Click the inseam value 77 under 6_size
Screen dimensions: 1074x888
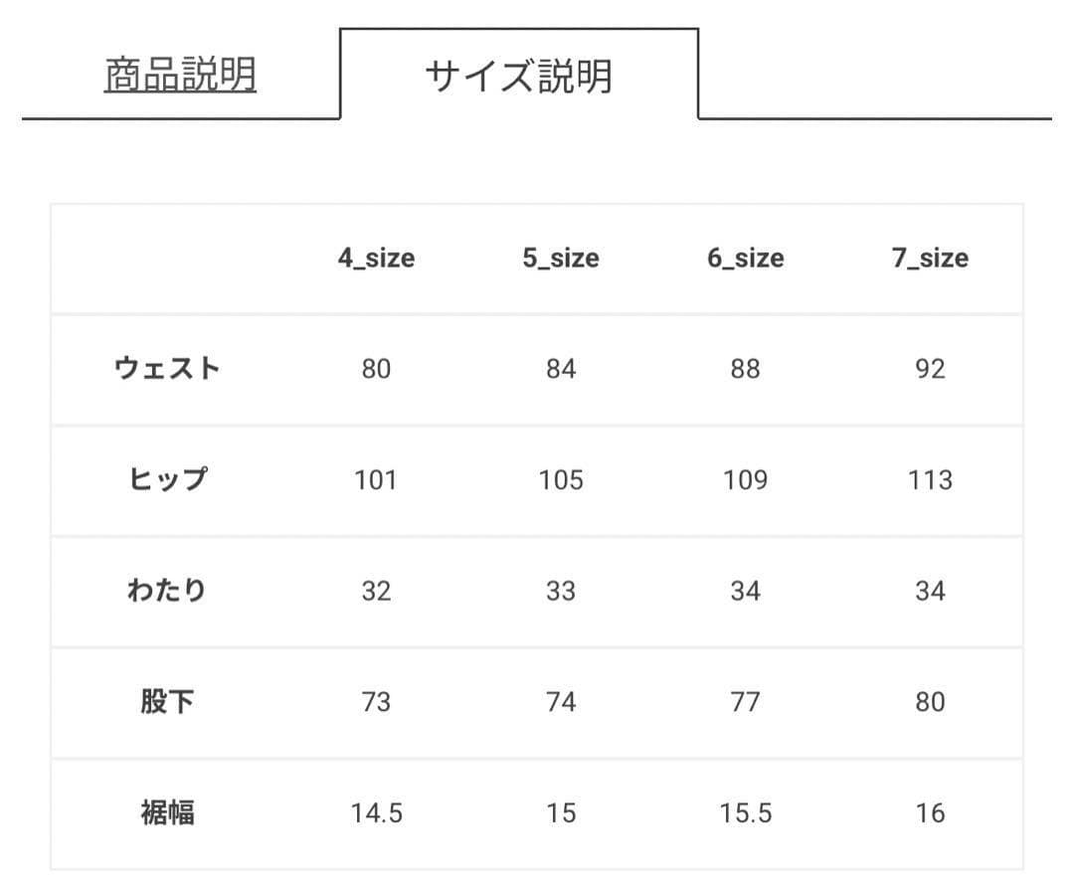(746, 702)
